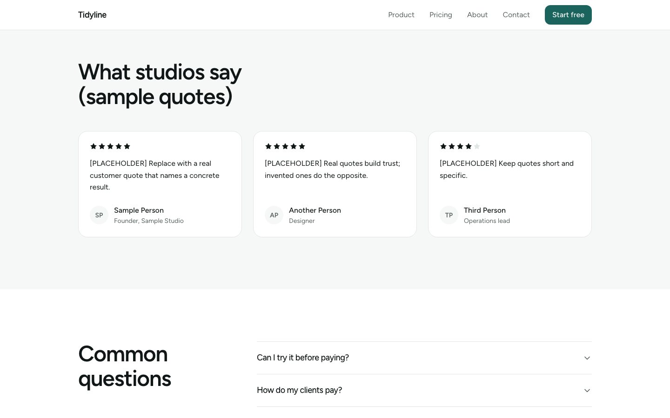The image size is (670, 418).
Task: Click the "Designer" role text
Action: click(302, 221)
